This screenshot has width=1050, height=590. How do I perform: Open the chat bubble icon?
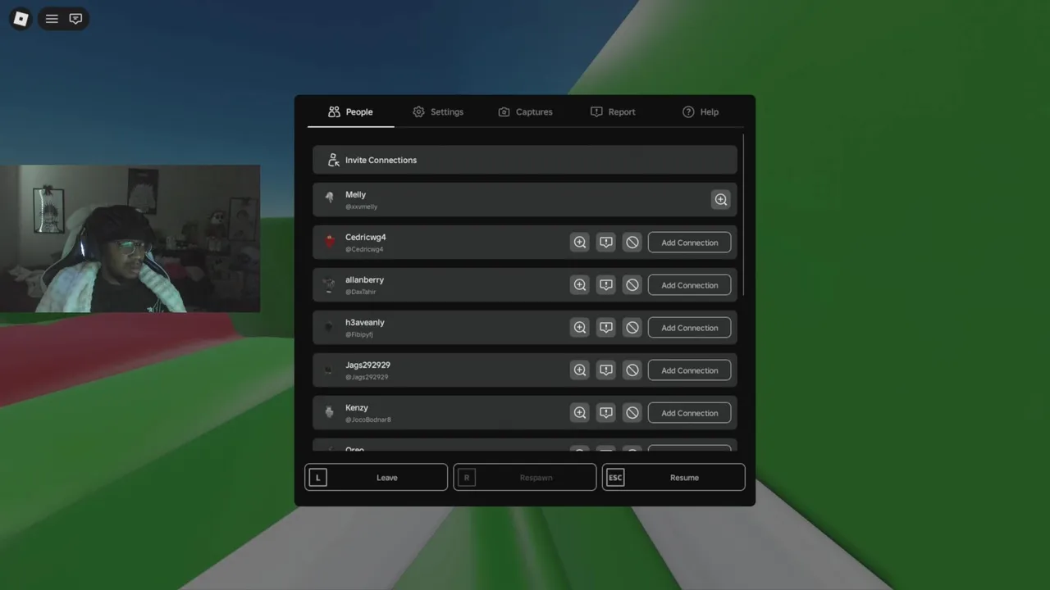[x=75, y=19]
